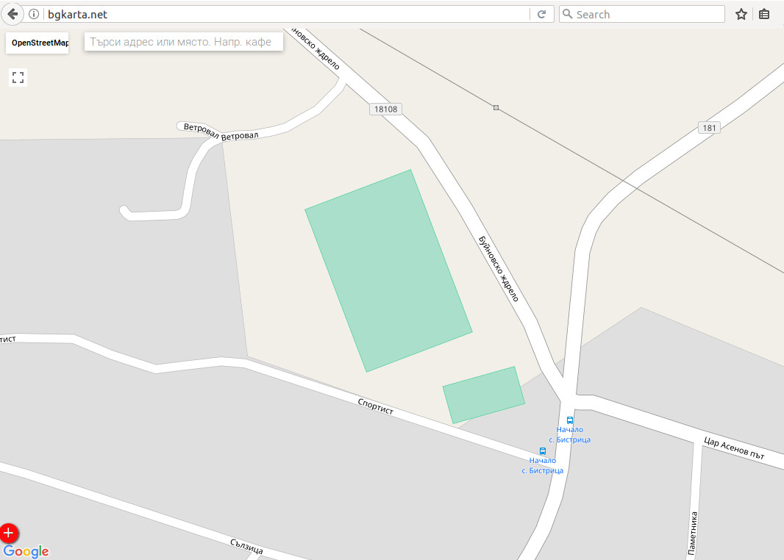
Task: Select the upper Начало с. Бистрица bus stop icon
Action: pyautogui.click(x=569, y=420)
